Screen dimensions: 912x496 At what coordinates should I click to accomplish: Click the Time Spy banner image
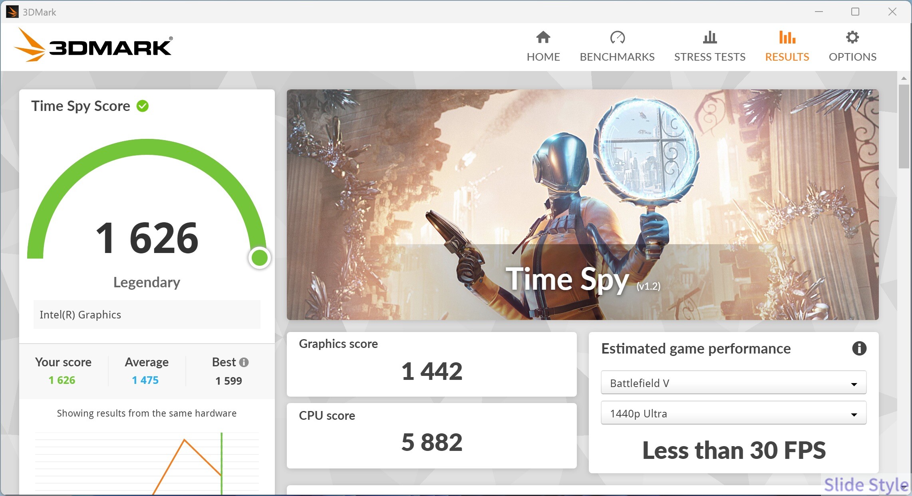[582, 205]
